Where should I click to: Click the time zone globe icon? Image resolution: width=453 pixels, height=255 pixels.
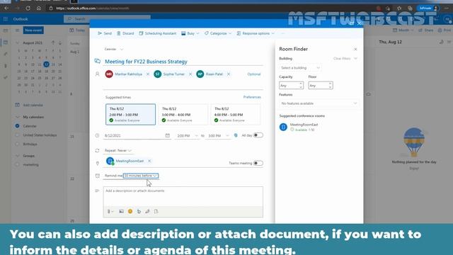tap(236, 135)
